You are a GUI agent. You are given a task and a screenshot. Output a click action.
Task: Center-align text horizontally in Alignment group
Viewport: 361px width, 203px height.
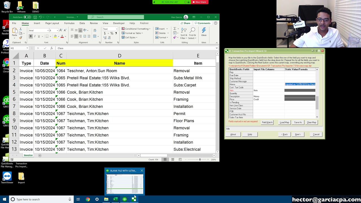point(76,36)
